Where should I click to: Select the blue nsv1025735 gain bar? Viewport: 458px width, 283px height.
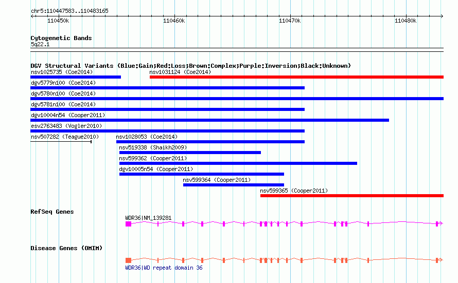click(76, 77)
